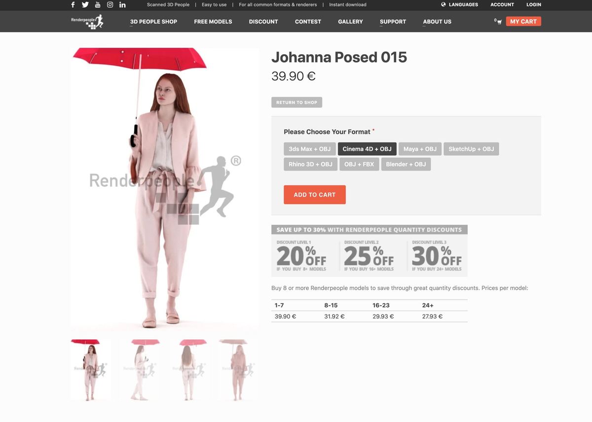
Task: Go to the Account page
Action: pyautogui.click(x=502, y=4)
